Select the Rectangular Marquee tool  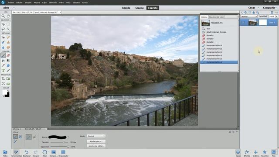tap(8, 24)
